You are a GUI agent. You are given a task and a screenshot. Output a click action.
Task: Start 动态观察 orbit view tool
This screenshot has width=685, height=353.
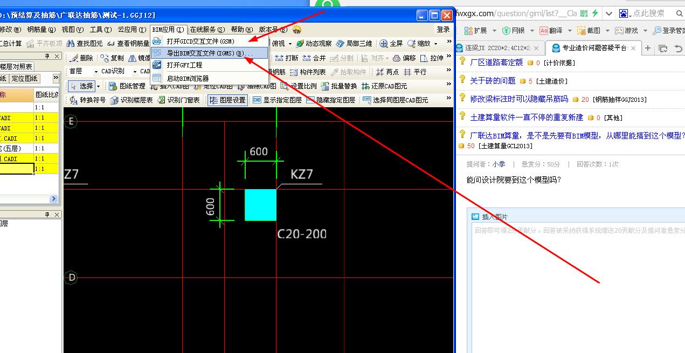314,44
